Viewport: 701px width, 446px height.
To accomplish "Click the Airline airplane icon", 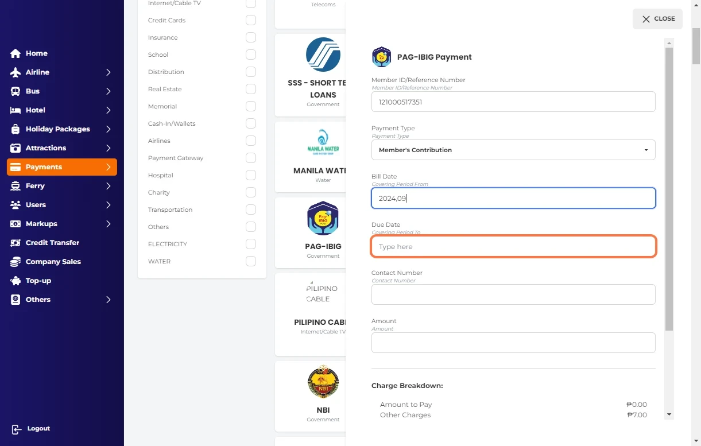I will (16, 72).
